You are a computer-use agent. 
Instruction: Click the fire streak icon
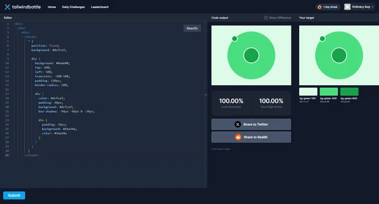pos(319,7)
